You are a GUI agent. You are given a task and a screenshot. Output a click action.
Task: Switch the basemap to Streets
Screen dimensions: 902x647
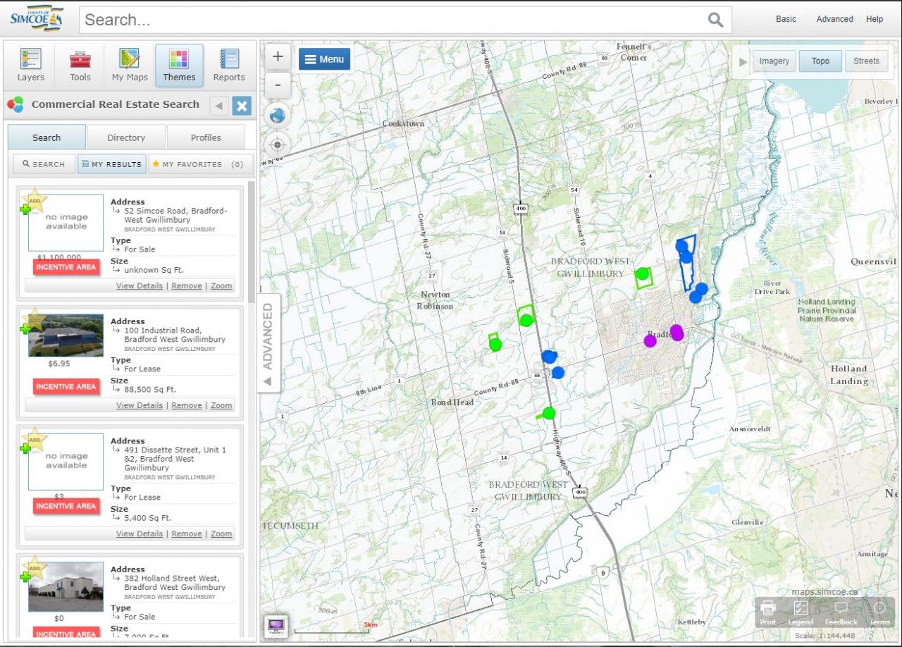[x=867, y=61]
